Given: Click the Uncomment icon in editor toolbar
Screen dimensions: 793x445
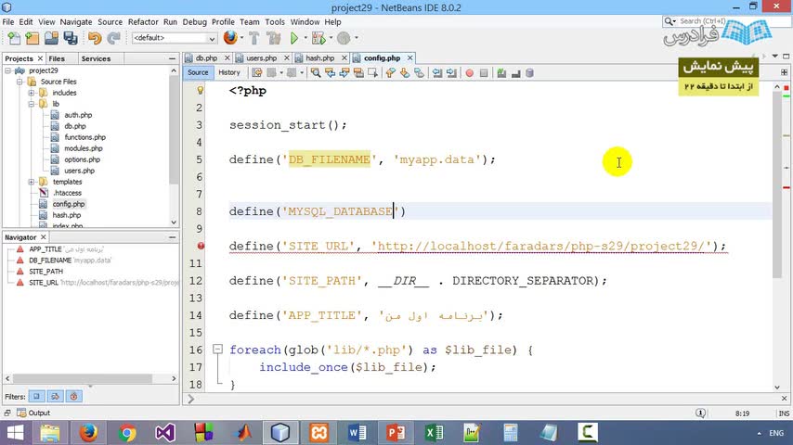Looking at the screenshot, I should point(515,72).
